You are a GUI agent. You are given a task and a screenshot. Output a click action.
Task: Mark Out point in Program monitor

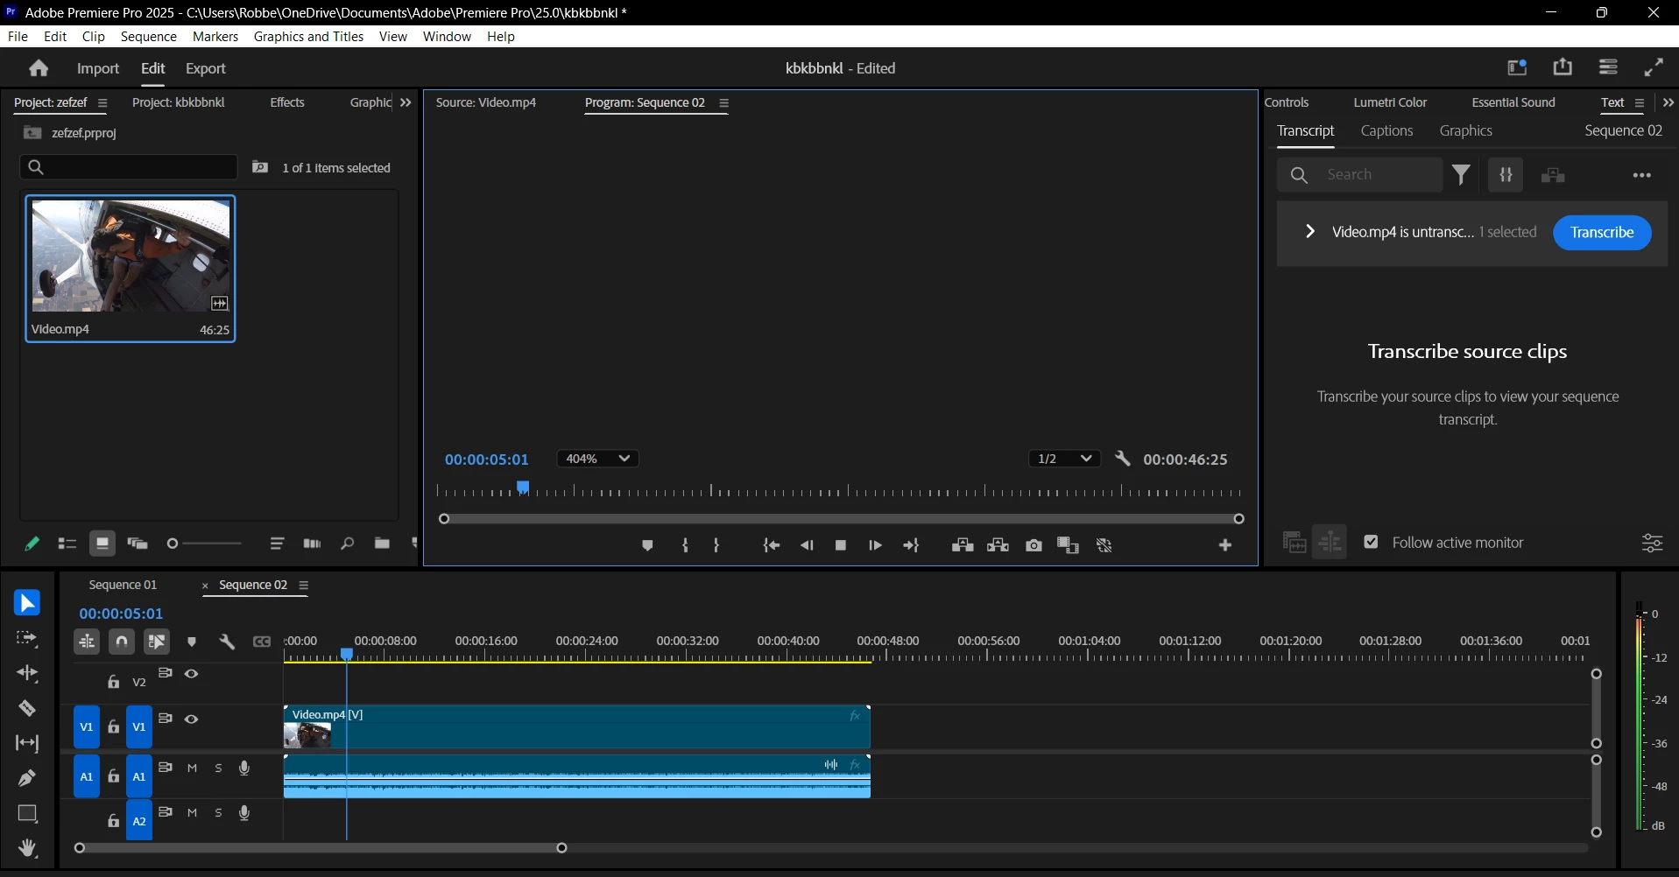[x=716, y=545]
